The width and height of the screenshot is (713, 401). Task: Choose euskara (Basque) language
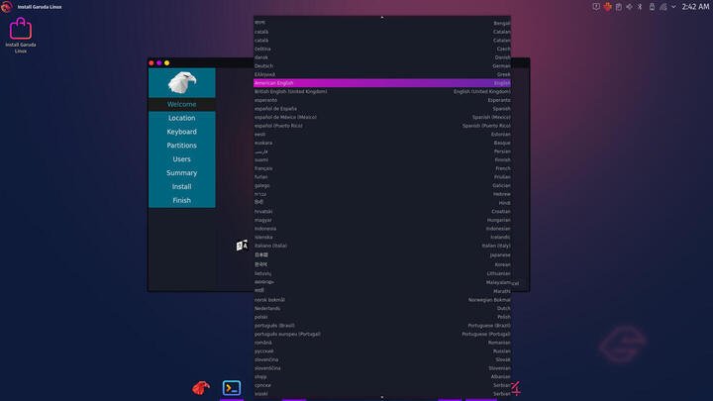pos(382,143)
